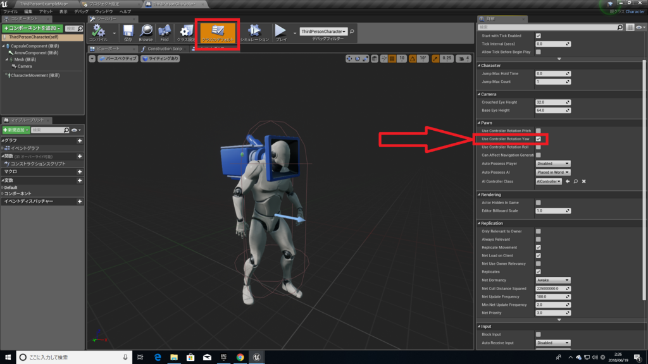
Task: Open Auto Possess Player dropdown
Action: (553, 164)
